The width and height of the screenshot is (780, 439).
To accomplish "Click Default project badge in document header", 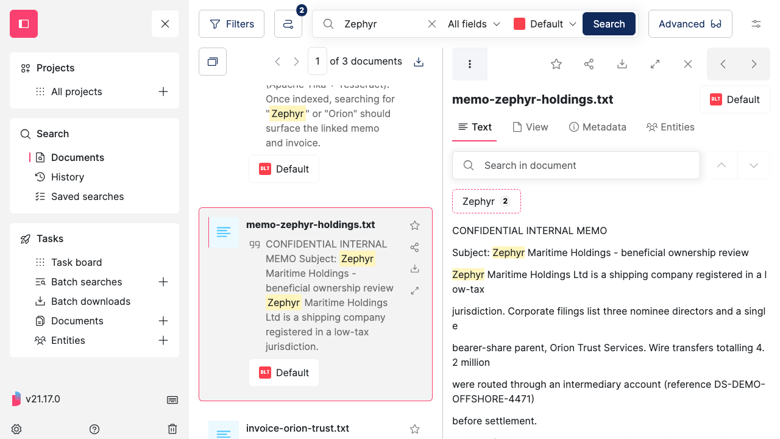I will [x=735, y=99].
